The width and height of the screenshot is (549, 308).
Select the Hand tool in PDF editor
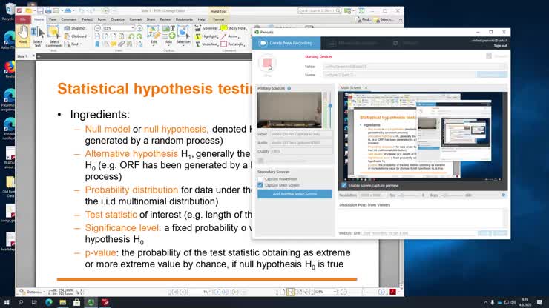coord(23,36)
